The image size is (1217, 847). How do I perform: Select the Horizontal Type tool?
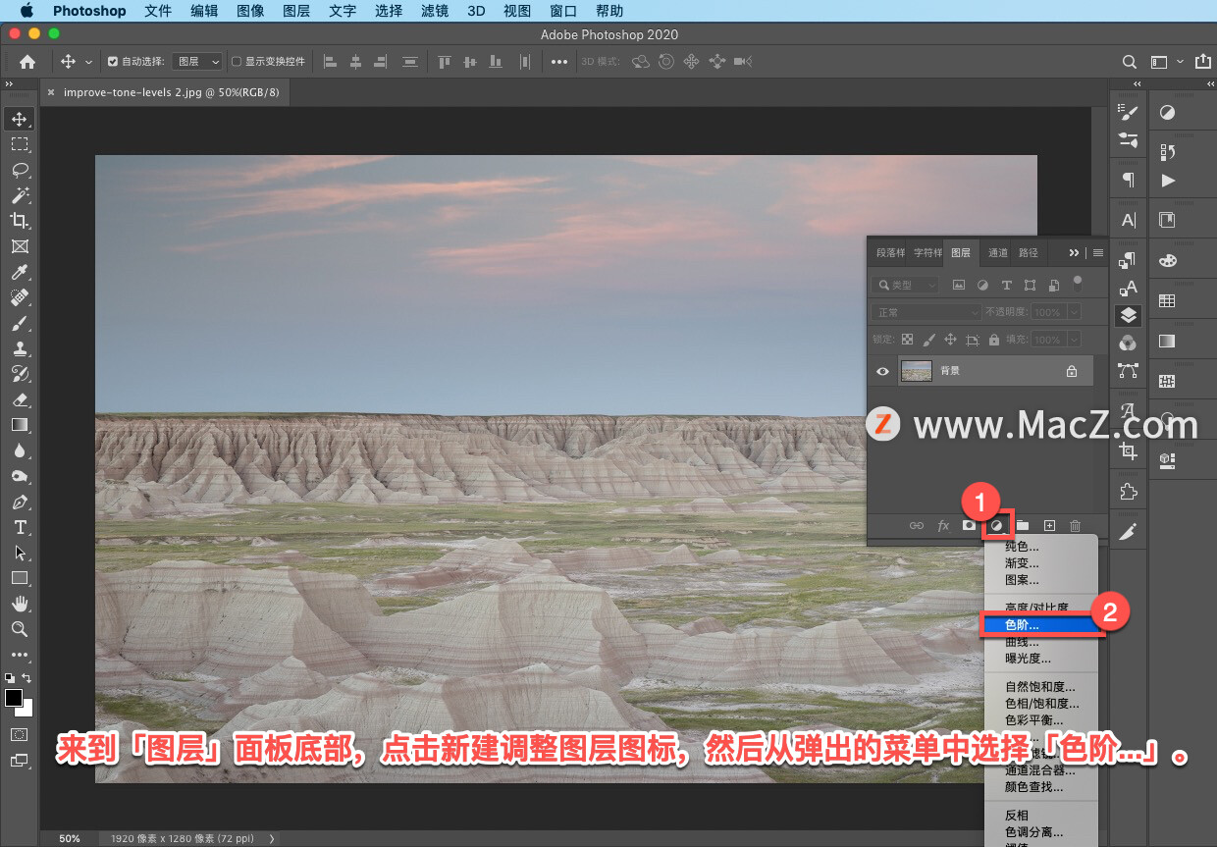pos(19,527)
